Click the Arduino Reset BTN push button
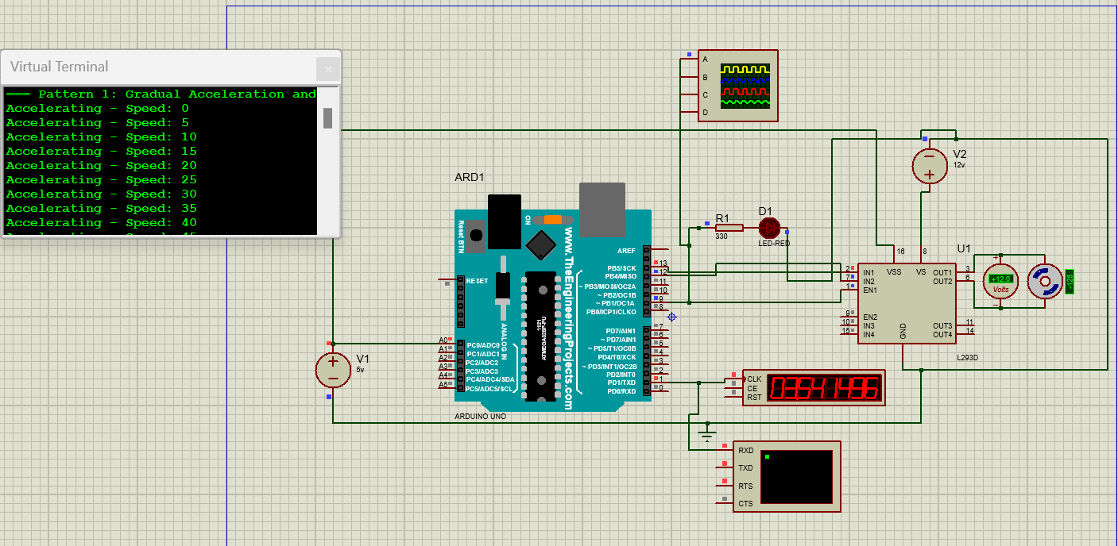This screenshot has width=1118, height=546. coord(477,235)
